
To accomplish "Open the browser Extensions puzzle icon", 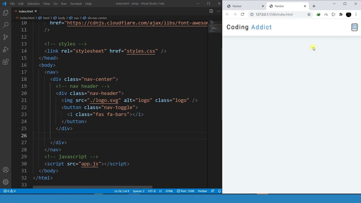I will (341, 14).
